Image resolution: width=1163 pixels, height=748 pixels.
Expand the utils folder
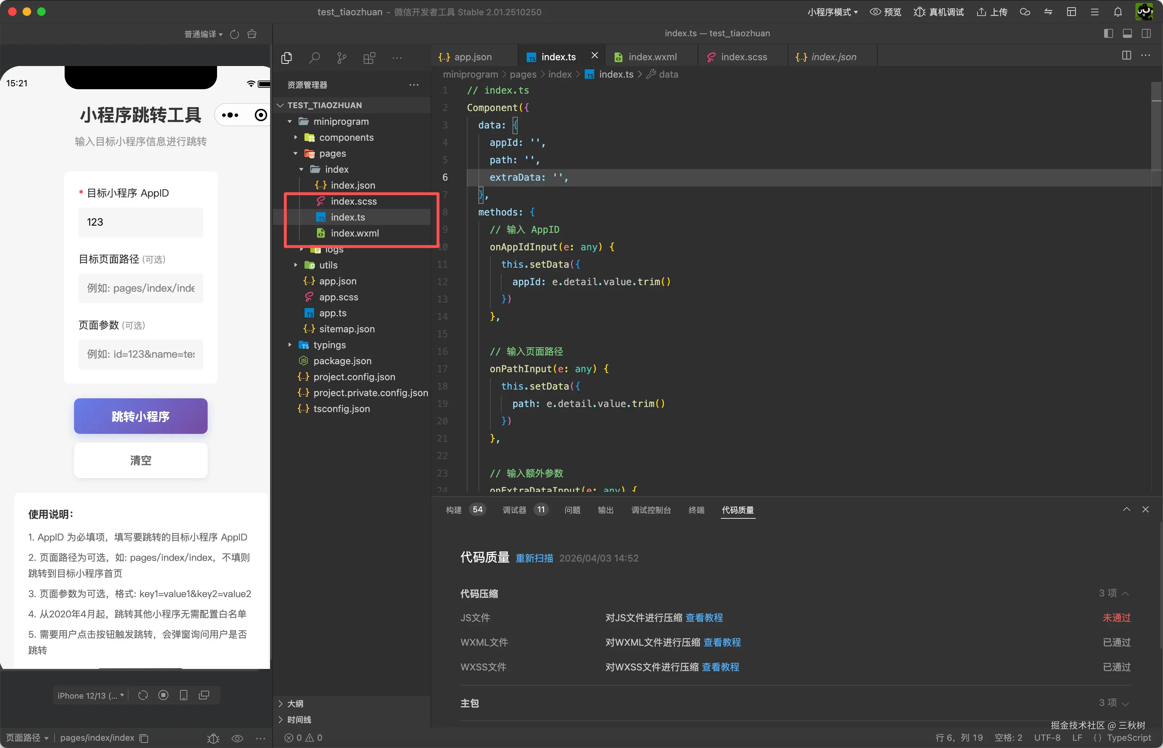[328, 265]
